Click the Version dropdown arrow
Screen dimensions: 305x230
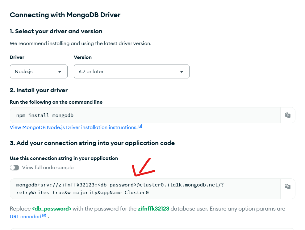tap(182, 72)
